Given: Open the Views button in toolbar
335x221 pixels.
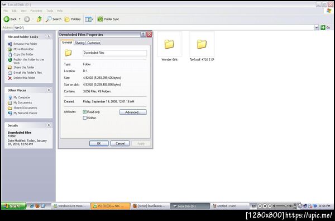Looking at the screenshot, I should pos(88,19).
